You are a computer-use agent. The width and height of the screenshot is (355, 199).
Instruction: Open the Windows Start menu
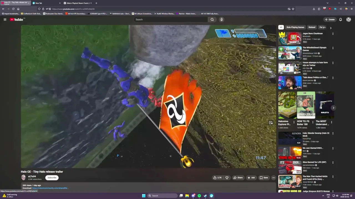(144, 196)
